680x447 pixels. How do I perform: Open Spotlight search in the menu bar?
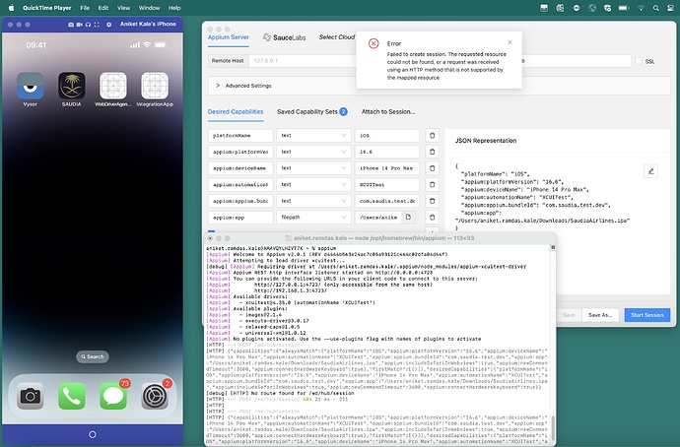point(656,8)
